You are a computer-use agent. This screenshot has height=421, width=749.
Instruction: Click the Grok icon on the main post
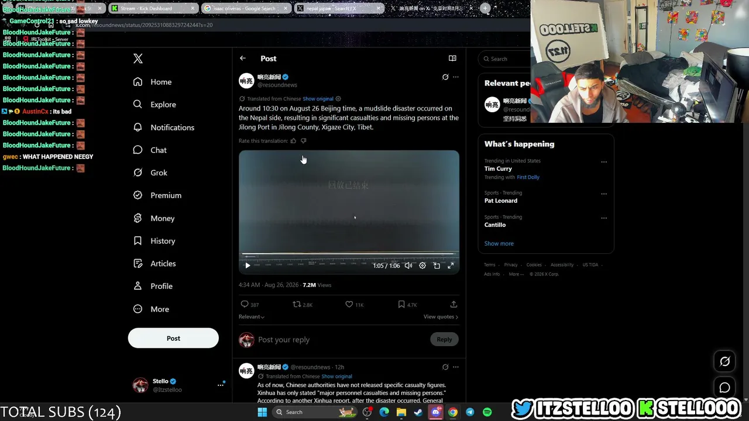click(x=445, y=77)
